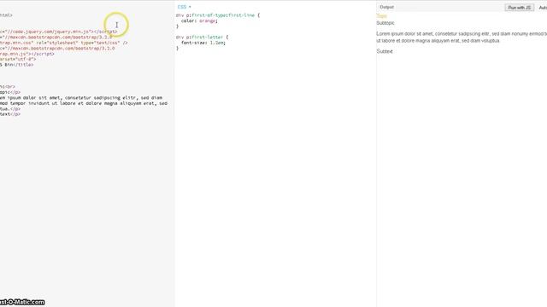Screen dimensions: 547x307
Task: Click the 'div p:first-of-type:first-line {' CSS line
Action: tap(218, 15)
